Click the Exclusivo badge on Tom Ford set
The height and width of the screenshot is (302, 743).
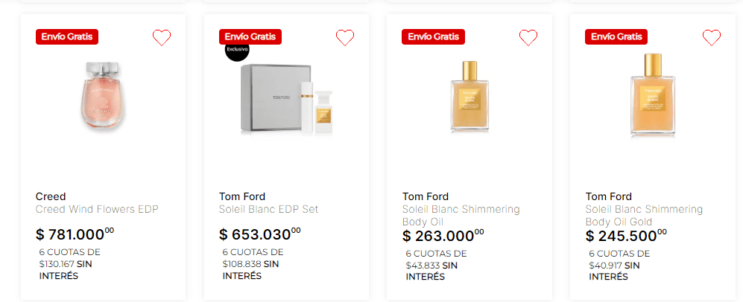point(236,51)
